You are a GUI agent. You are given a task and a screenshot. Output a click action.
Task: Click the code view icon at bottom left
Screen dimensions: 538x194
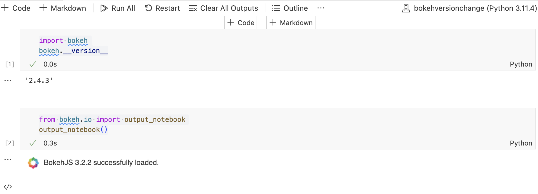8,186
